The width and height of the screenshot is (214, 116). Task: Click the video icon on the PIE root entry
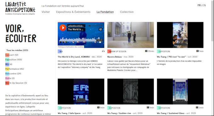click(x=197, y=51)
